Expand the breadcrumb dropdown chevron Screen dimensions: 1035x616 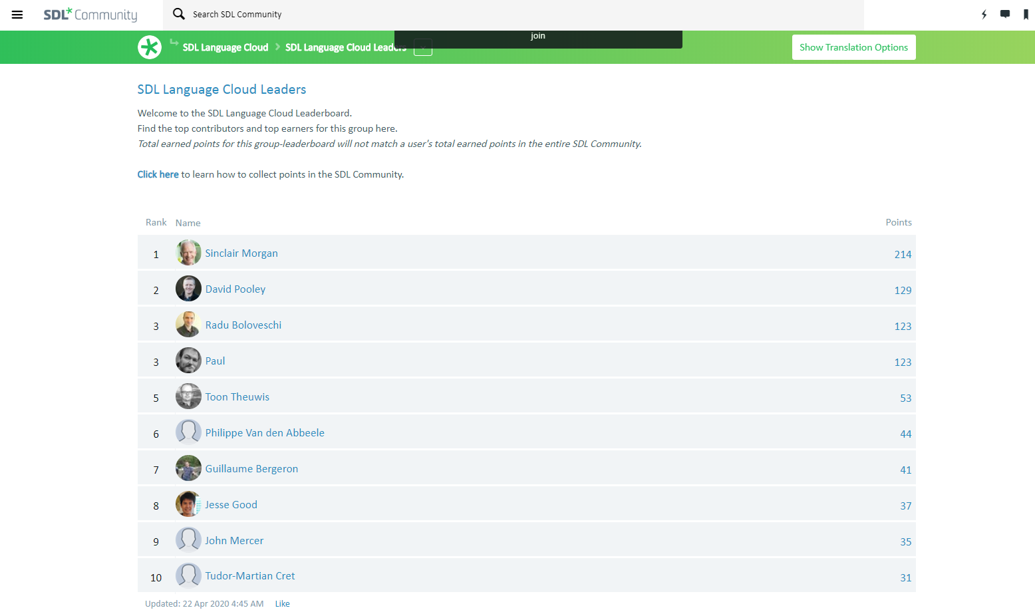click(x=423, y=47)
